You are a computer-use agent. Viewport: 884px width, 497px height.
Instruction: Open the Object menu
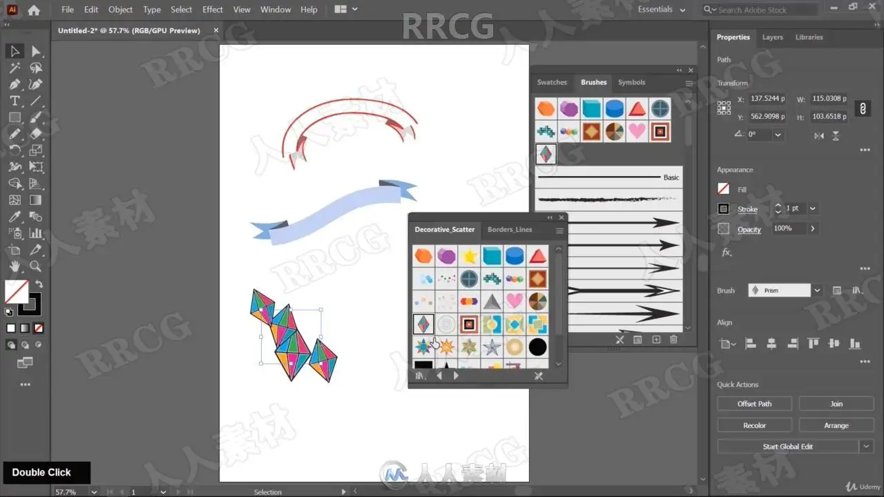pos(120,10)
